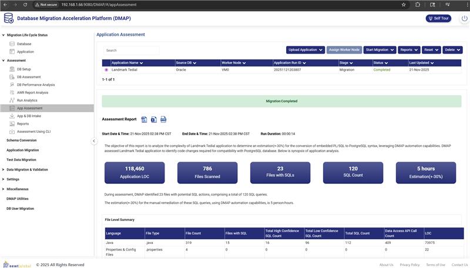Expand the Data Migration & Validation section

[27, 169]
